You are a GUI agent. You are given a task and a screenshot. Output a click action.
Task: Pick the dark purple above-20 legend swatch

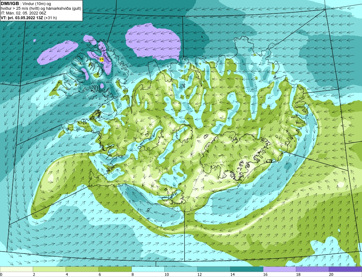tap(345, 269)
